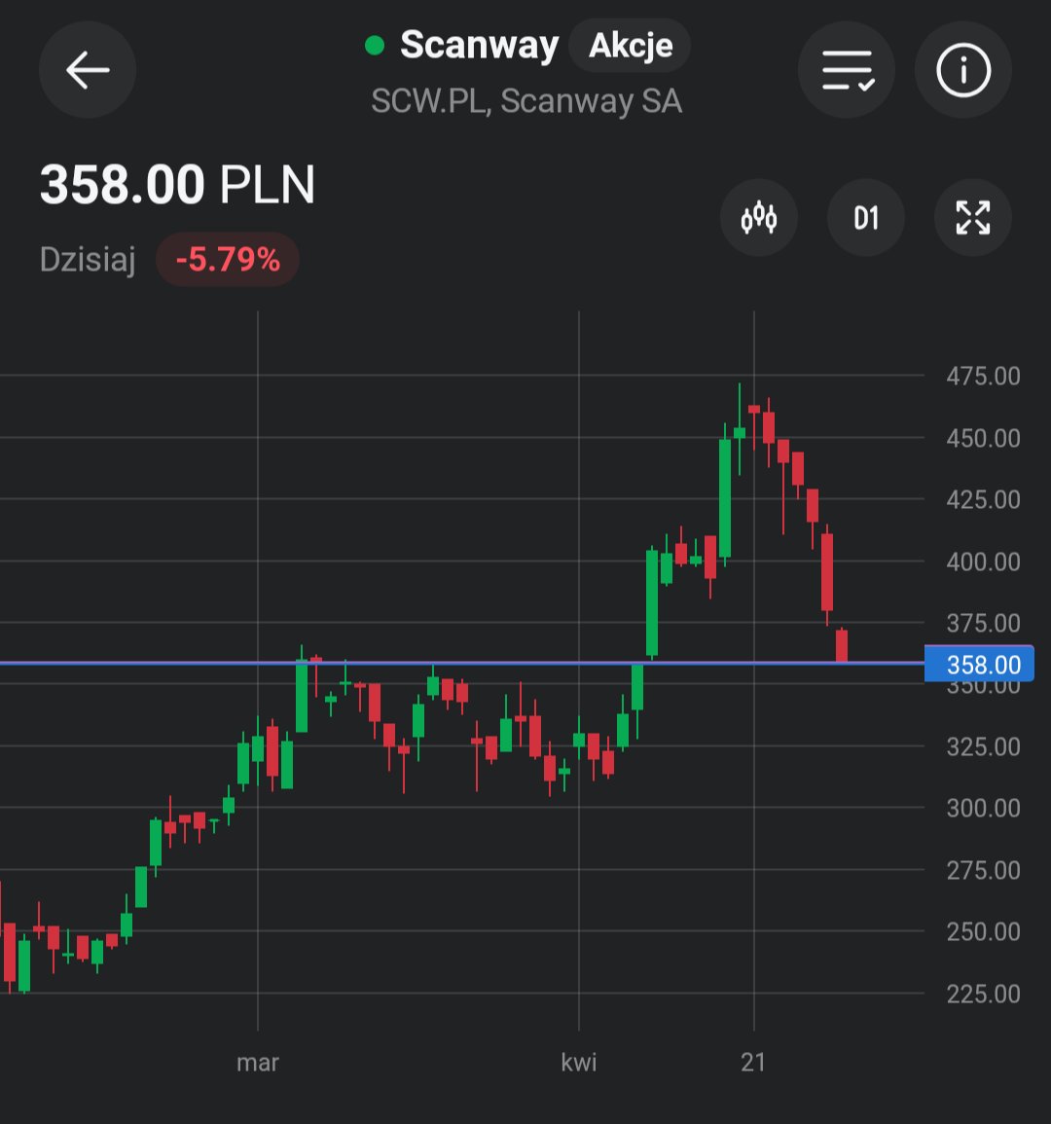
Task: Tap the 475.00 axis value
Action: (983, 376)
